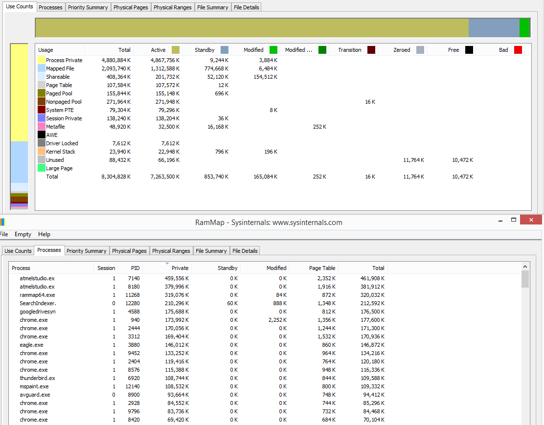
Task: Click the process list vertical scrollbar
Action: click(x=526, y=280)
